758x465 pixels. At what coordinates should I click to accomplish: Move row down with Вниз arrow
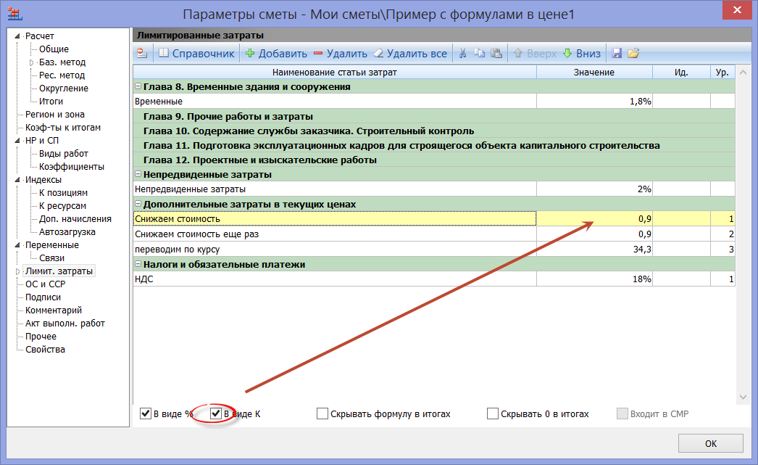coord(582,53)
